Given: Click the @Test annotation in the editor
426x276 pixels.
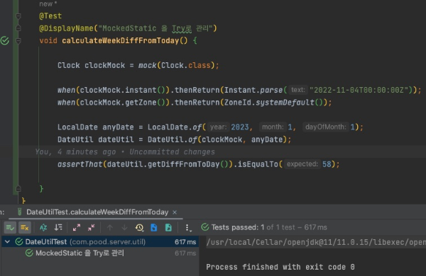Looking at the screenshot, I should pyautogui.click(x=50, y=16).
